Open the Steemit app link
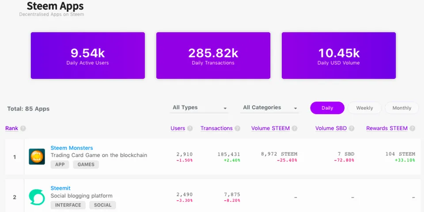The width and height of the screenshot is (424, 212). (61, 188)
